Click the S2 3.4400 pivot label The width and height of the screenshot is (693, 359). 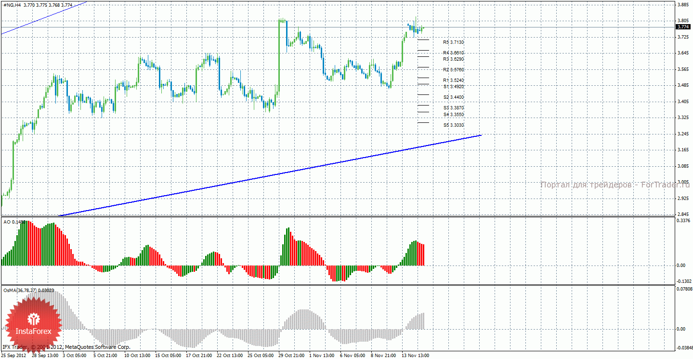[453, 97]
